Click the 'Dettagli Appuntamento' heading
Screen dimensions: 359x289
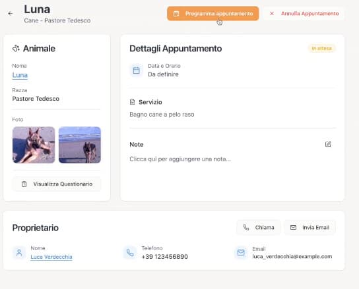(176, 49)
